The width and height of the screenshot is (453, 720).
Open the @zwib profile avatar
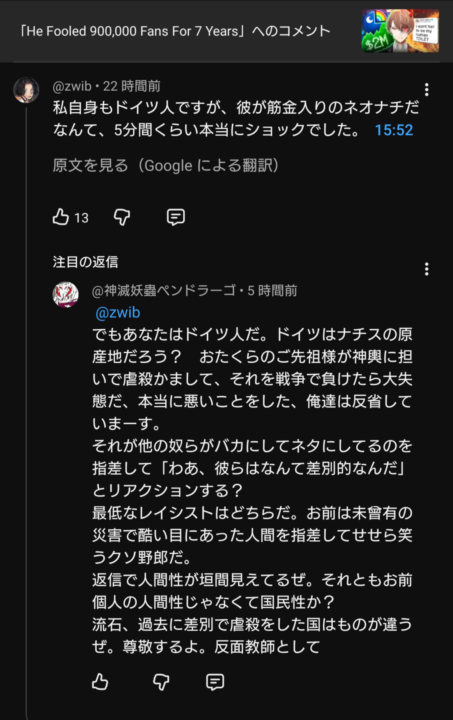click(26, 90)
